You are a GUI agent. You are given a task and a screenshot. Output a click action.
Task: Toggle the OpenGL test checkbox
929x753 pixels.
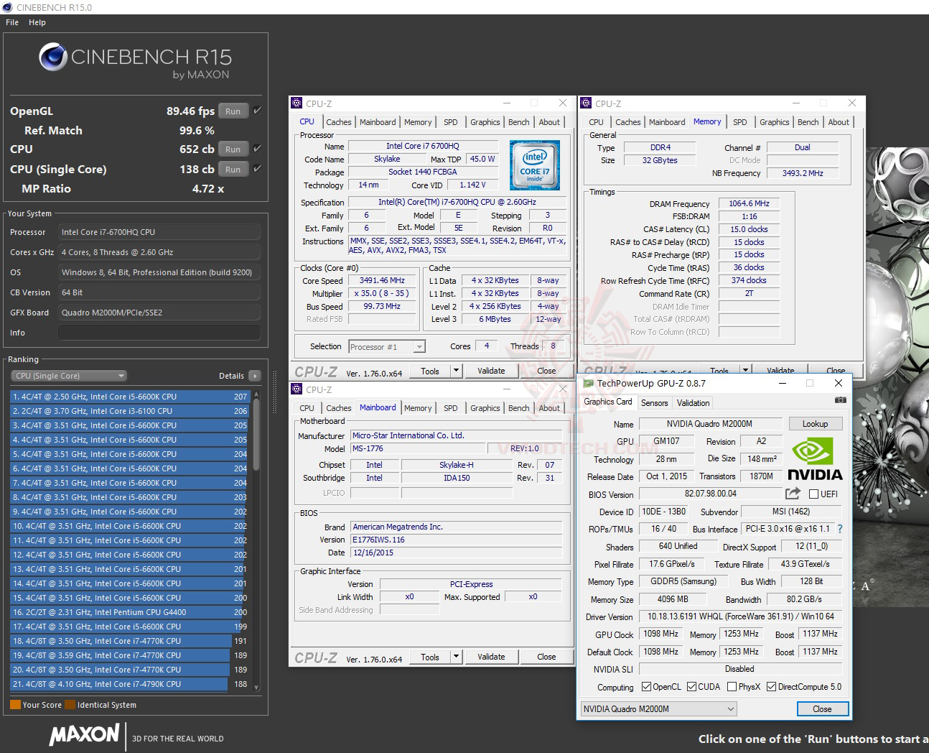(x=257, y=111)
